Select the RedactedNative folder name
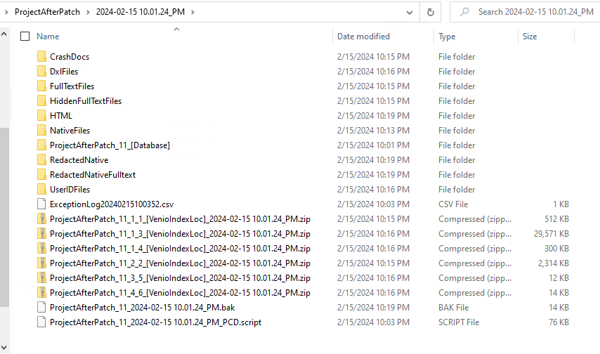The height and width of the screenshot is (354, 600). 79,160
